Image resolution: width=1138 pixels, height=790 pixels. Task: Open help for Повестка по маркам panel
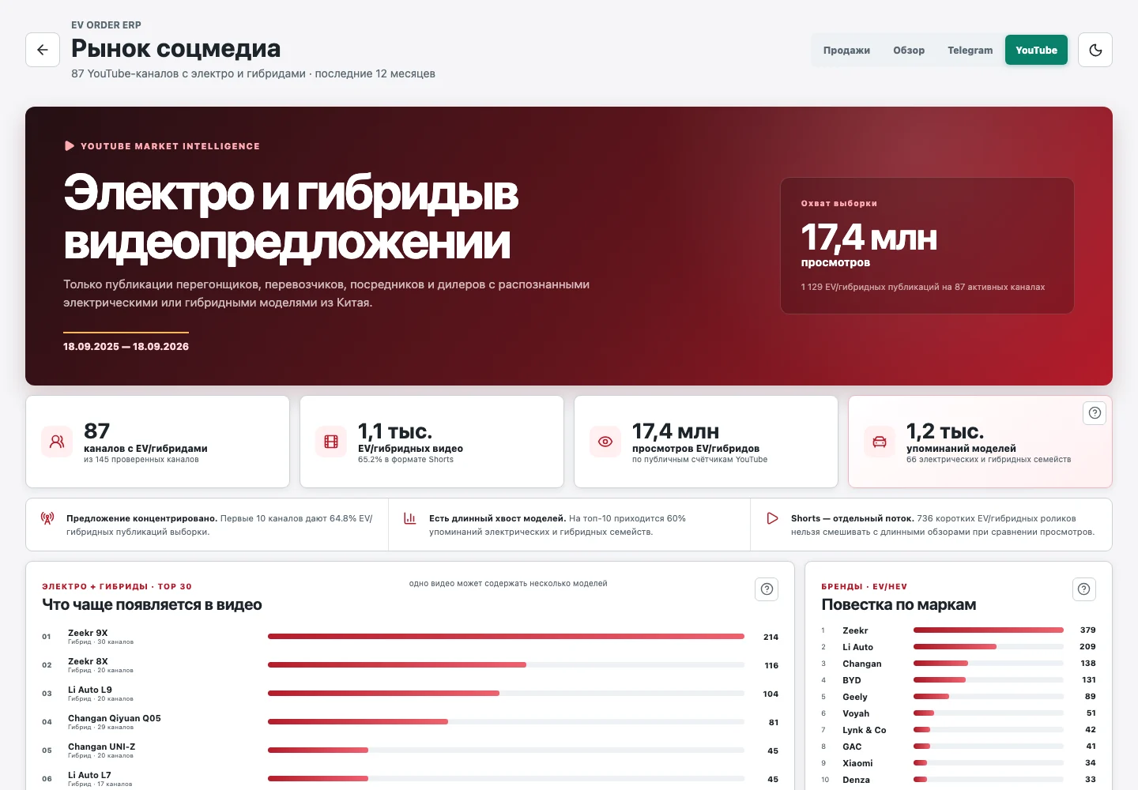pyautogui.click(x=1084, y=589)
